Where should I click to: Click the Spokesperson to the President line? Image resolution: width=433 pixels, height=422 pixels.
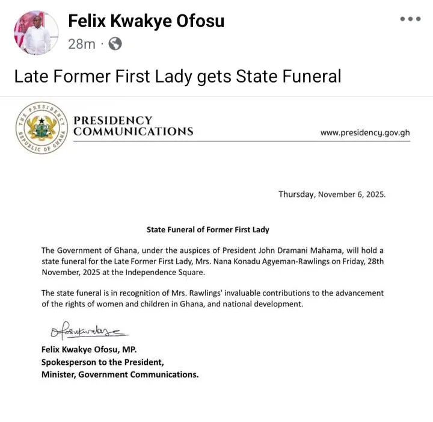tap(102, 362)
